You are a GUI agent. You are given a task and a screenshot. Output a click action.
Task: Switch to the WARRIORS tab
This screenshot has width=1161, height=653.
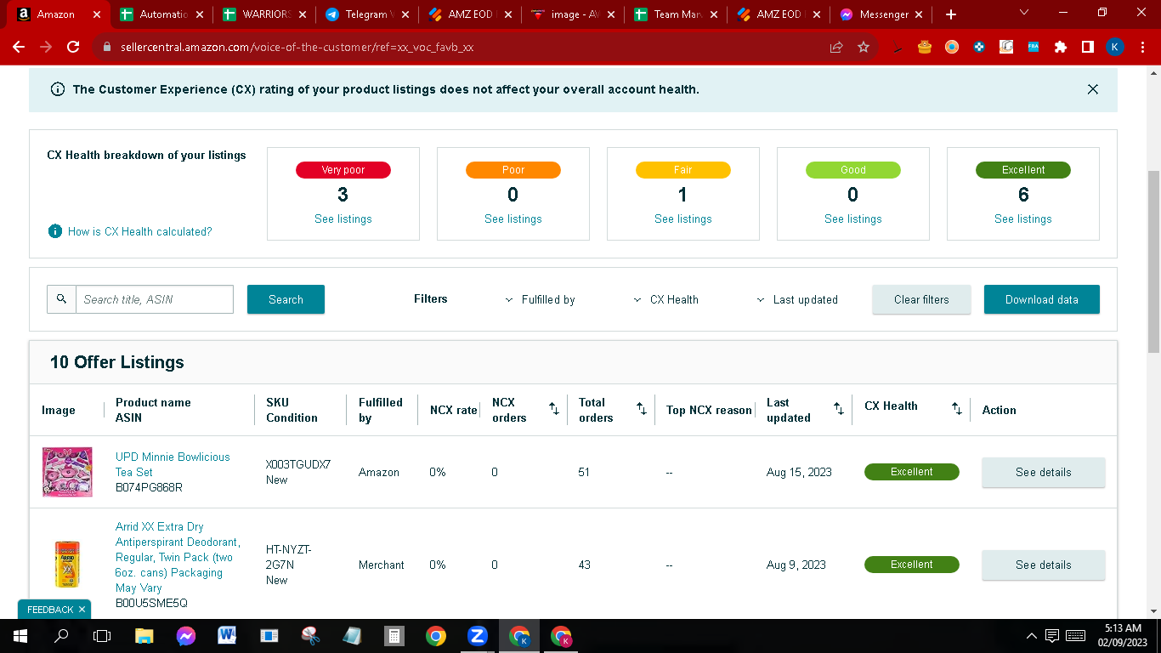click(x=266, y=14)
